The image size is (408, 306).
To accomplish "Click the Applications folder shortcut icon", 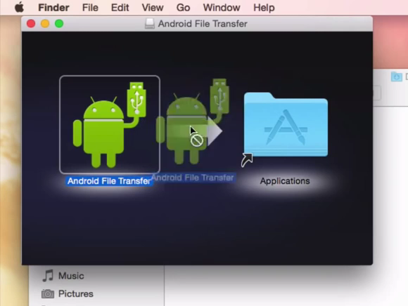I will [x=286, y=125].
